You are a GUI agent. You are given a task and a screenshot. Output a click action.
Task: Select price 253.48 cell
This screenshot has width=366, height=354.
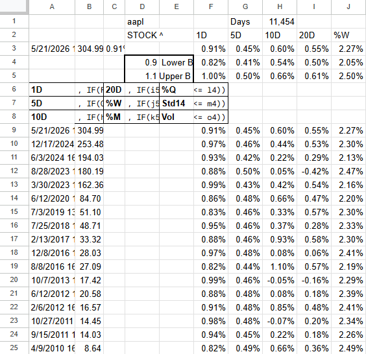[x=89, y=144]
